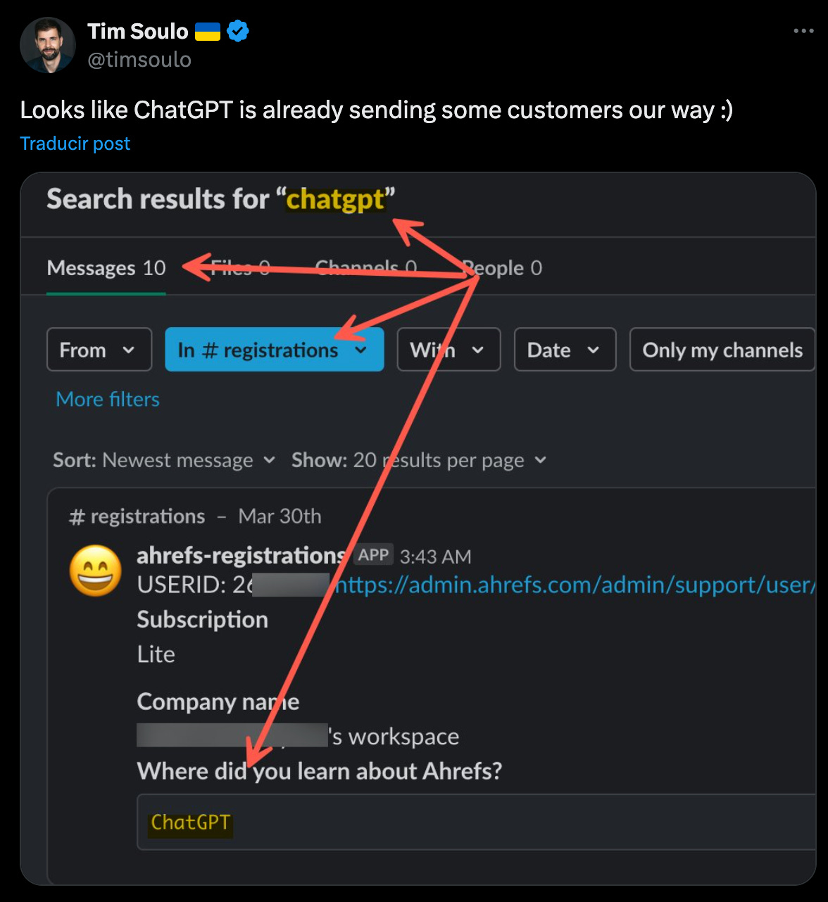Open the With filter dropdown
This screenshot has width=828, height=902.
pos(448,349)
